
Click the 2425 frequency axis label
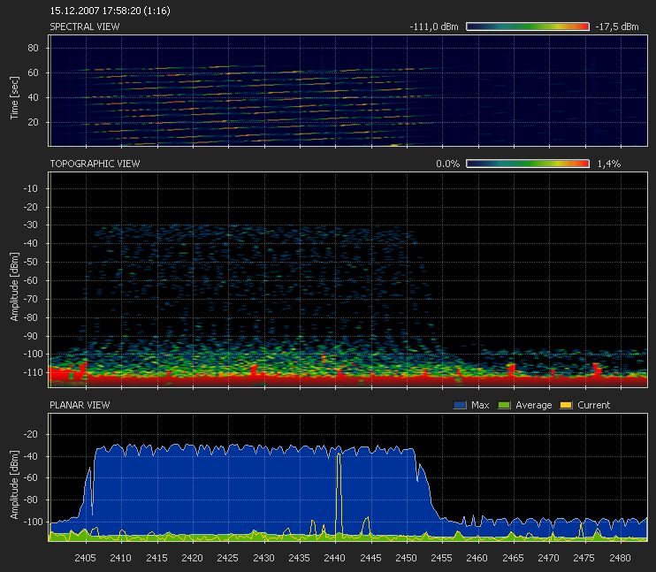tap(227, 558)
